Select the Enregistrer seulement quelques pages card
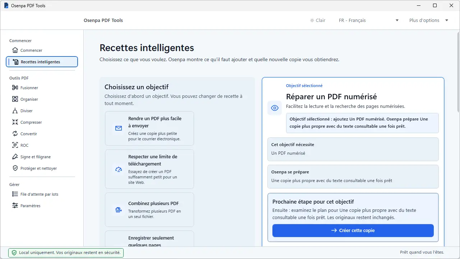460x259 pixels. click(149, 239)
